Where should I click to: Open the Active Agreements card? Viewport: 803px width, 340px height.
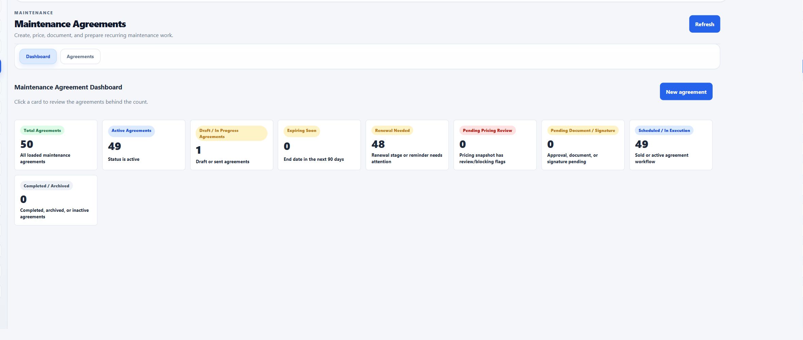coord(144,145)
